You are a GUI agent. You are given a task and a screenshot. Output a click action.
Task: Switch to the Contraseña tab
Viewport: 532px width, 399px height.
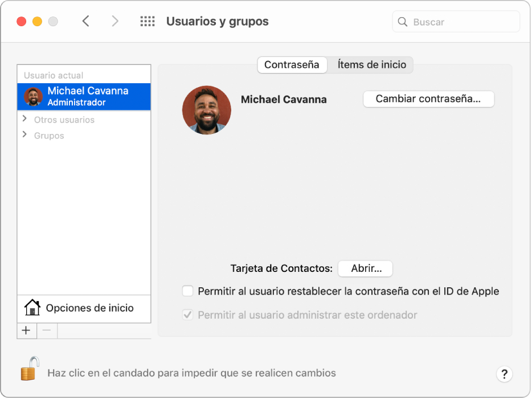292,64
